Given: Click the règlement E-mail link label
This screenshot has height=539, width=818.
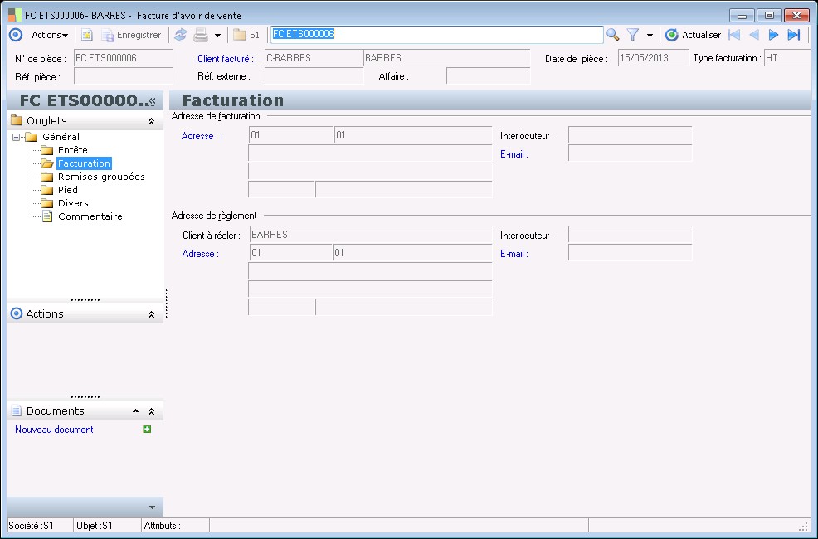Looking at the screenshot, I should [514, 254].
